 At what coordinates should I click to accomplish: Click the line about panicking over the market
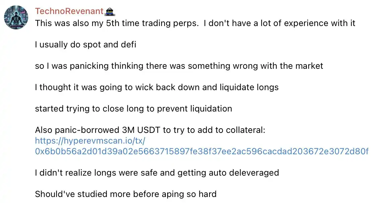179,66
